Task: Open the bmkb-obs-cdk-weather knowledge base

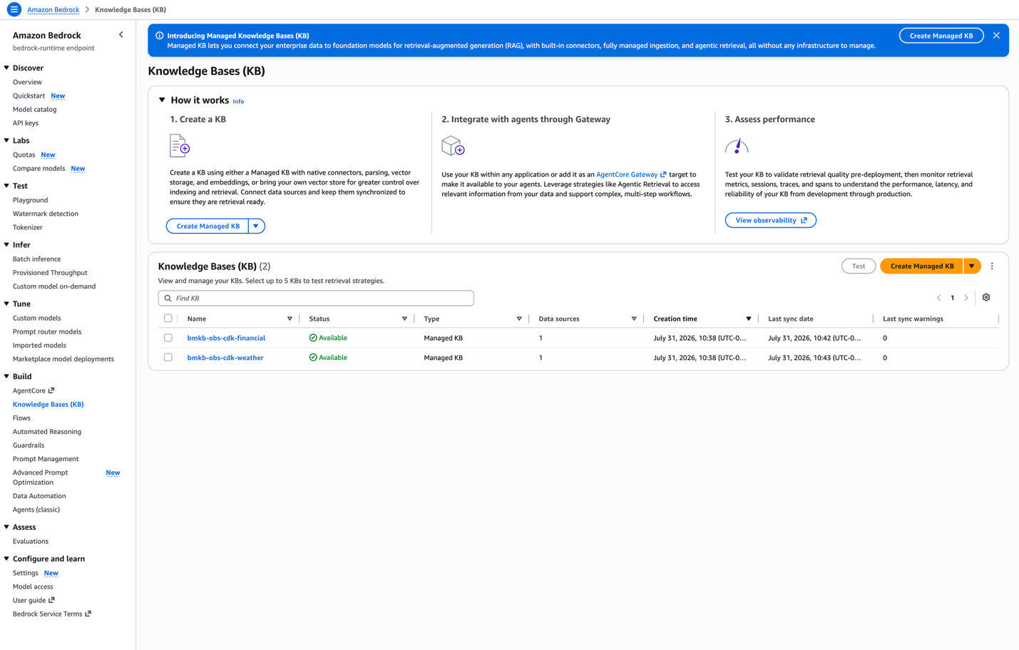Action: pos(225,358)
